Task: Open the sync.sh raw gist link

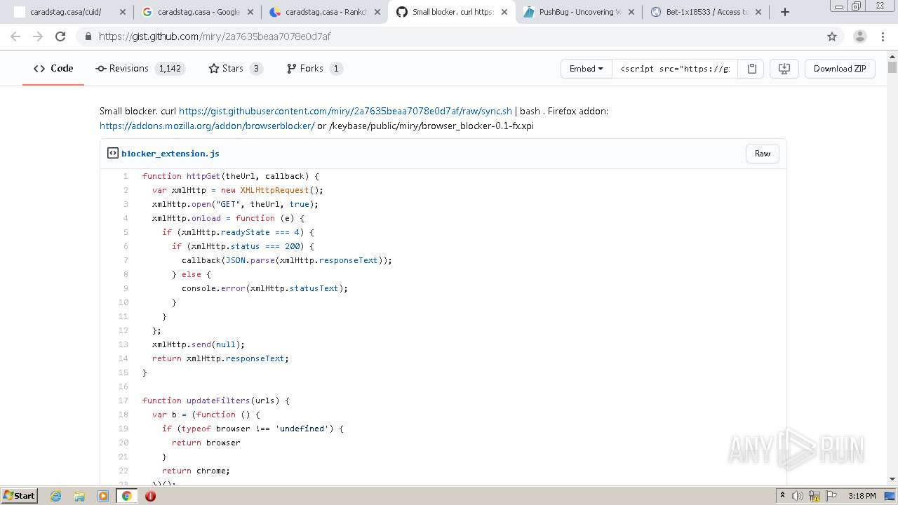Action: [345, 111]
